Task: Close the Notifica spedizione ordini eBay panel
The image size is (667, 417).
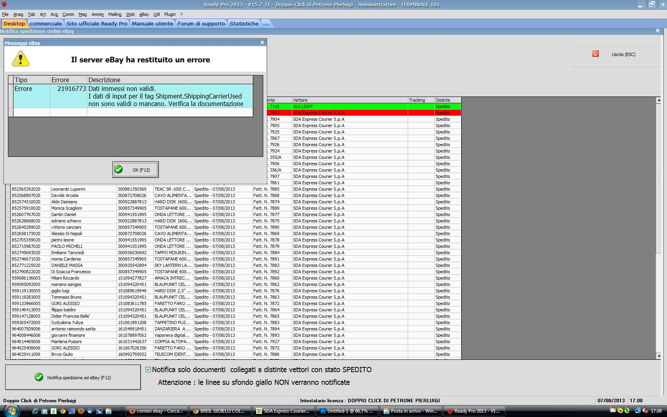Action: pyautogui.click(x=658, y=31)
